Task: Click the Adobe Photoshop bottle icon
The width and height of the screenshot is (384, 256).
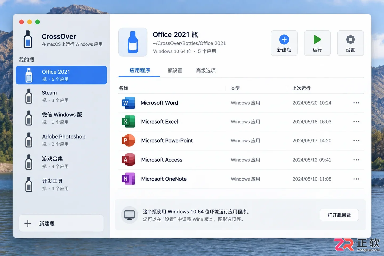Action: (x=29, y=140)
